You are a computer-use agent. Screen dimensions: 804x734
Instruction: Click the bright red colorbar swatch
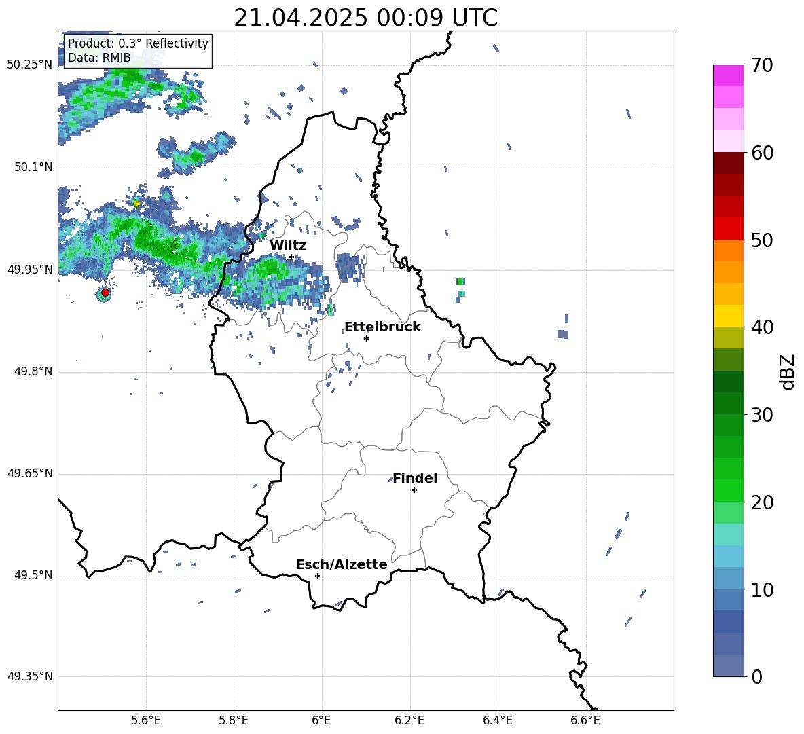coord(728,229)
